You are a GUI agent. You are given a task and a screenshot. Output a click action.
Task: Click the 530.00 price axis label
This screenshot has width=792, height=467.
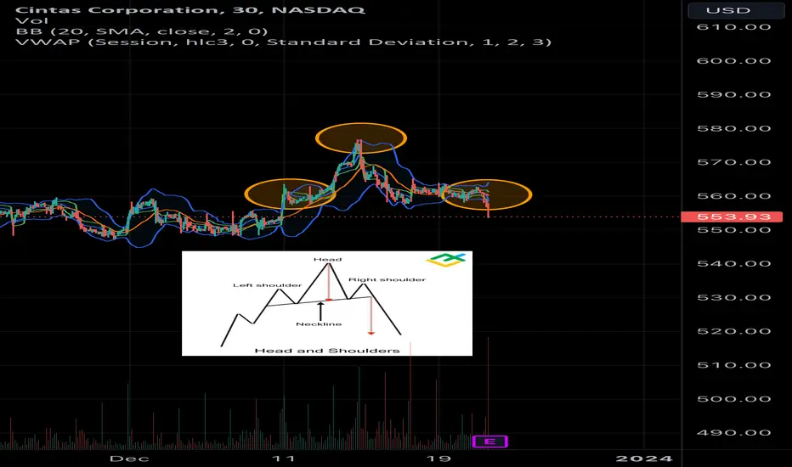733,297
